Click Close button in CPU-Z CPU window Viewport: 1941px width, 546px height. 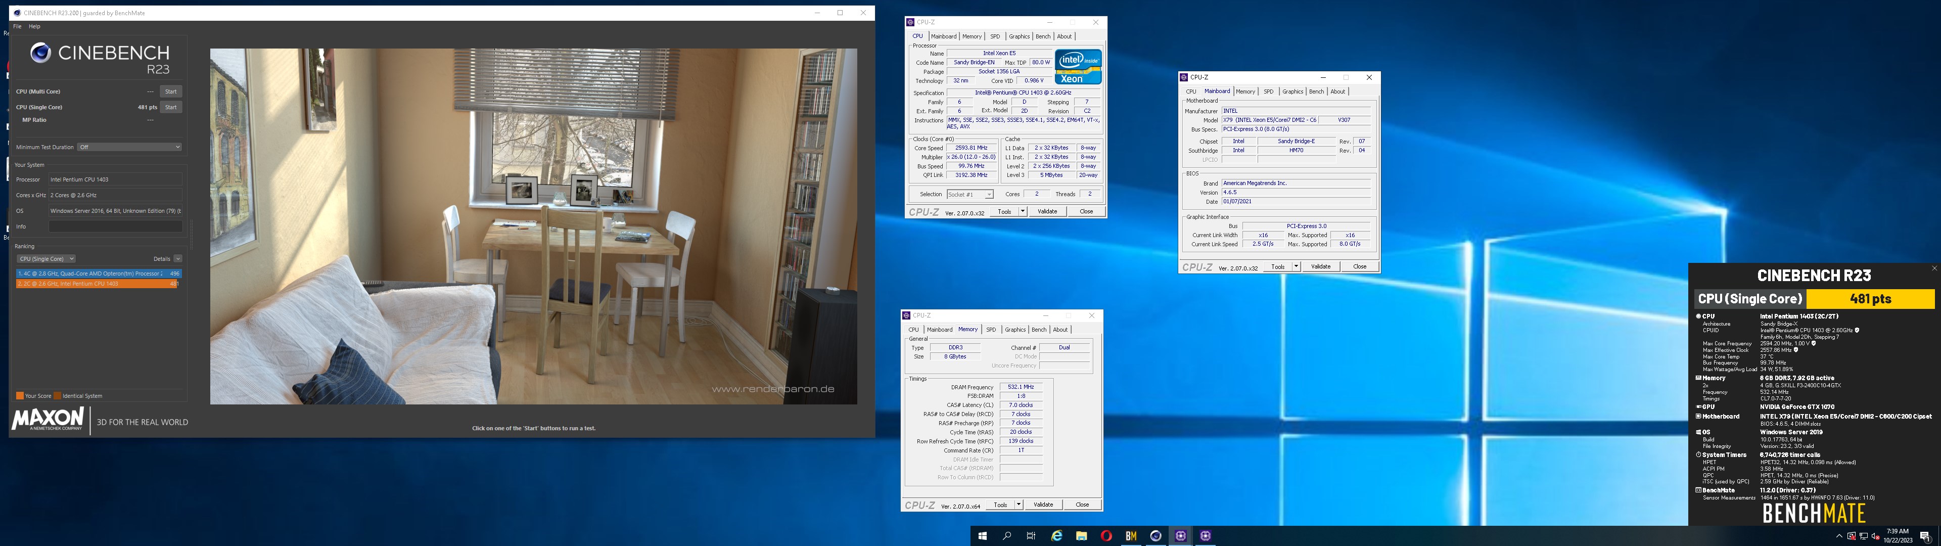[x=1087, y=211]
